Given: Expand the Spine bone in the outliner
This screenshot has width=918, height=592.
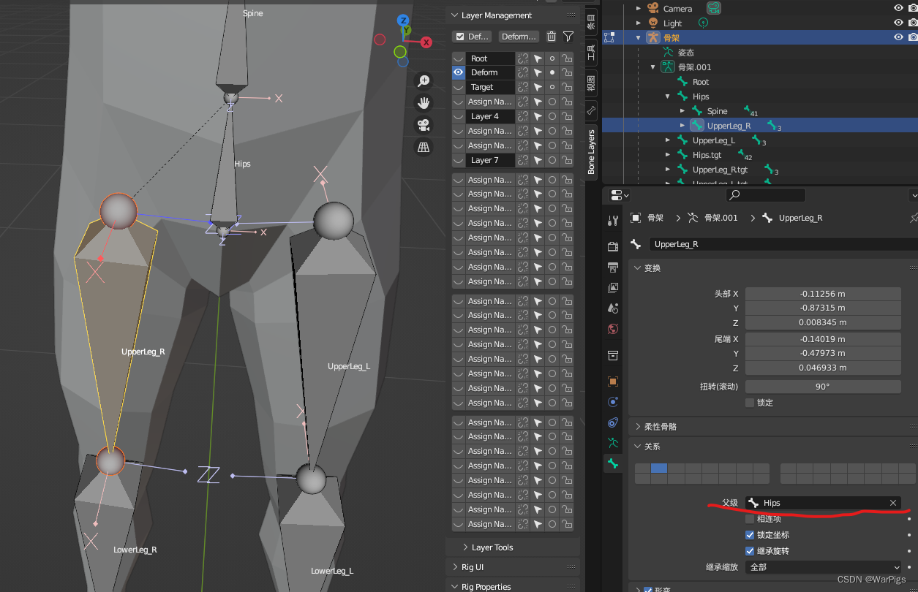Looking at the screenshot, I should click(x=682, y=110).
